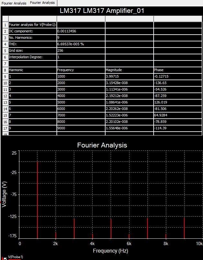The height and width of the screenshot is (260, 203).
Task: Select magnitude cell 1.52223e-006
Action: (129, 115)
